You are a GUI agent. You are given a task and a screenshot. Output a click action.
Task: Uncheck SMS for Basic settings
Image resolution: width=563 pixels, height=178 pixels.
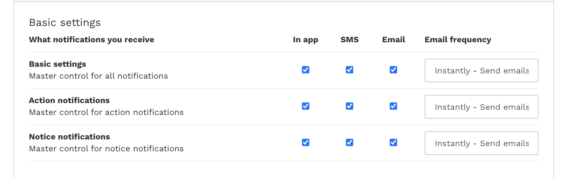(x=350, y=70)
